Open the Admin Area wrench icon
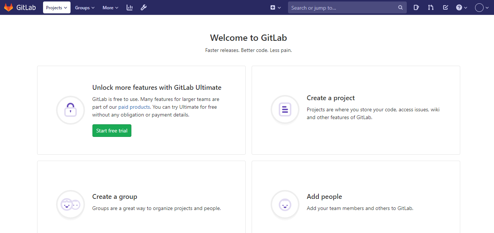This screenshot has height=233, width=494. tap(144, 7)
